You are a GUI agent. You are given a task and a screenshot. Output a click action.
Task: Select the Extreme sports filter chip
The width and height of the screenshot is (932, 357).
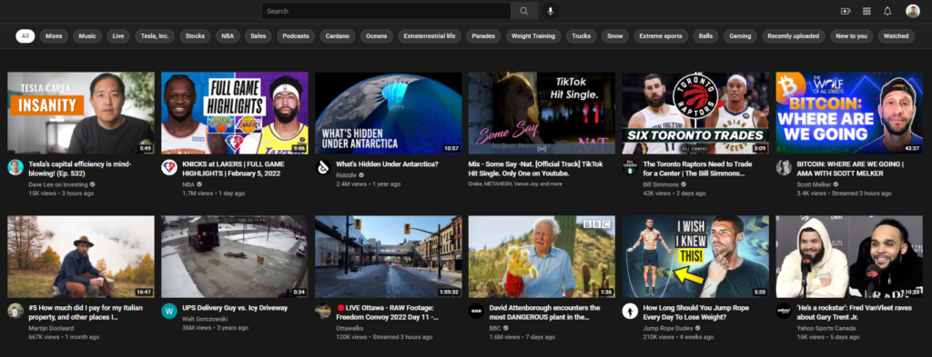tap(661, 36)
